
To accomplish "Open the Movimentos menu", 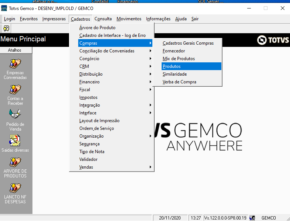I will tap(129, 19).
